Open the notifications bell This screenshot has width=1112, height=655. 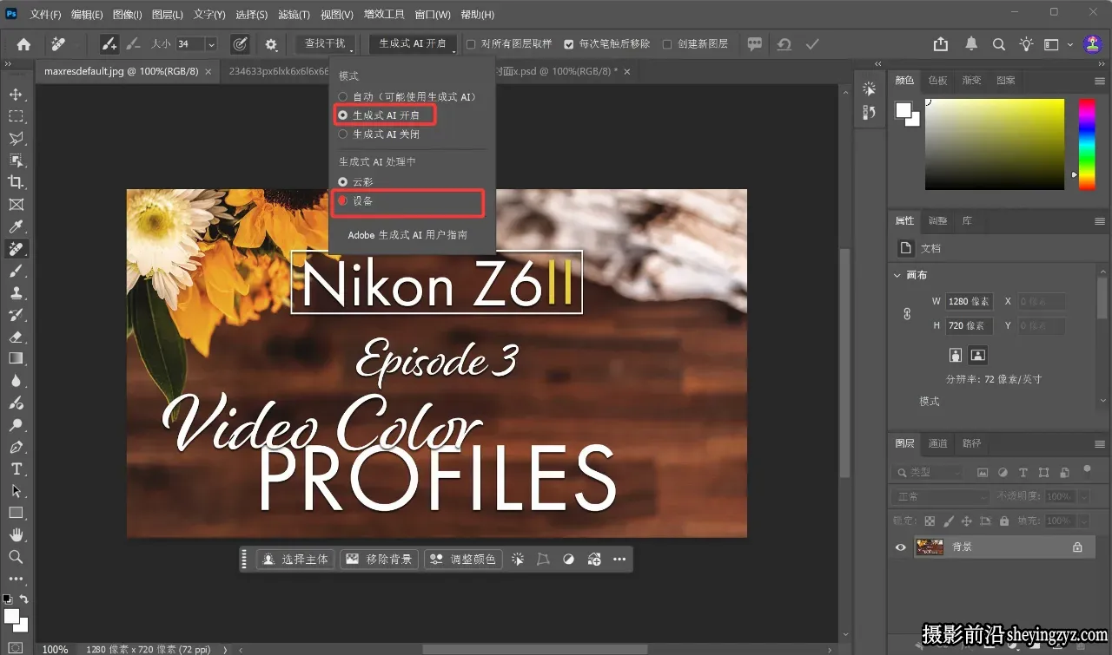(971, 44)
